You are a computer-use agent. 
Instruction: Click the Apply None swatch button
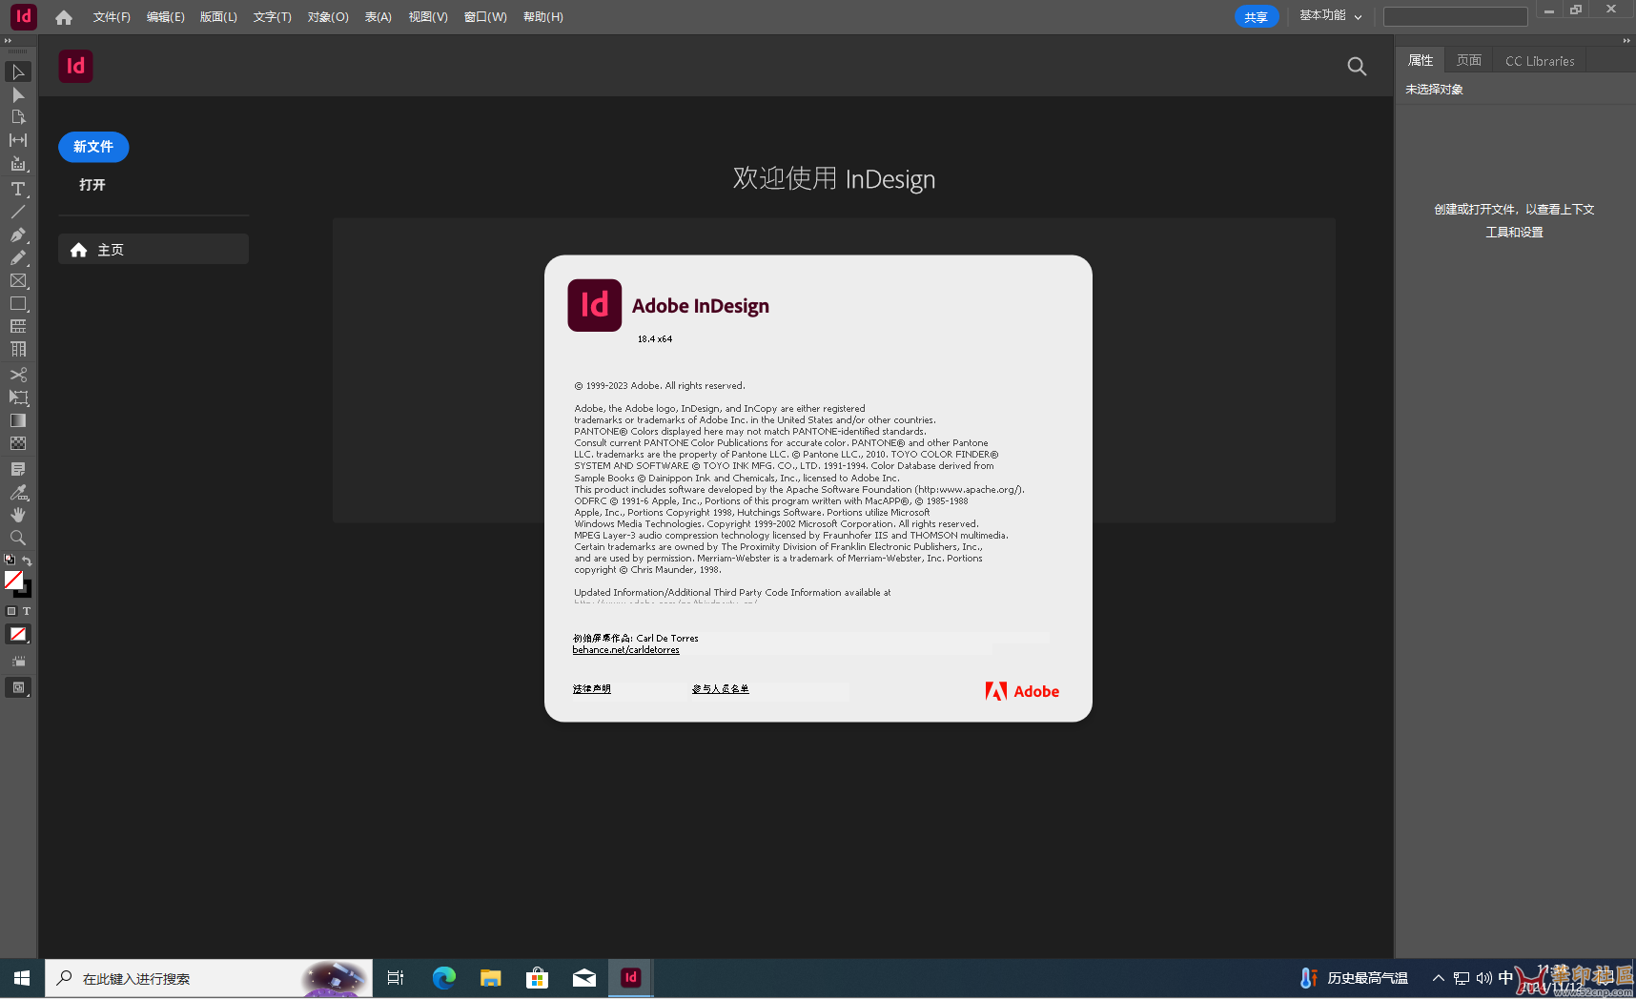18,634
